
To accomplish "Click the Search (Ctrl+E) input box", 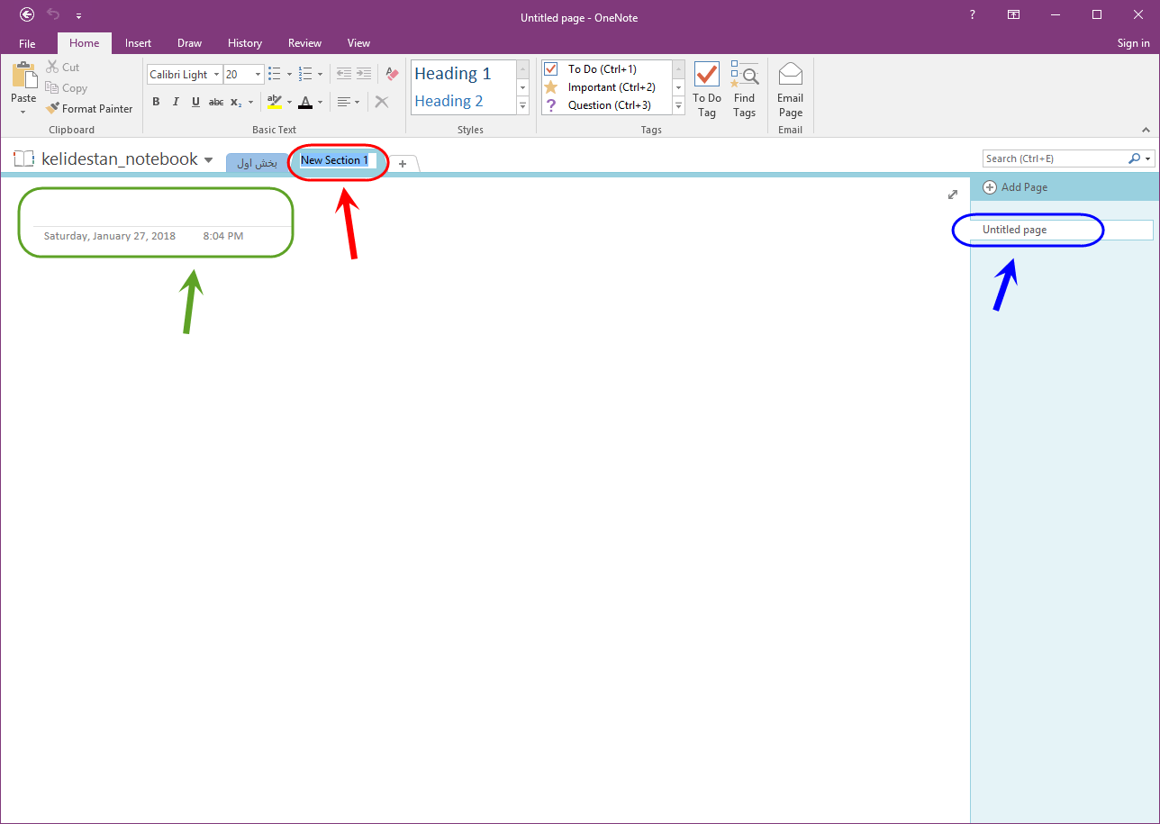I will tap(1054, 158).
